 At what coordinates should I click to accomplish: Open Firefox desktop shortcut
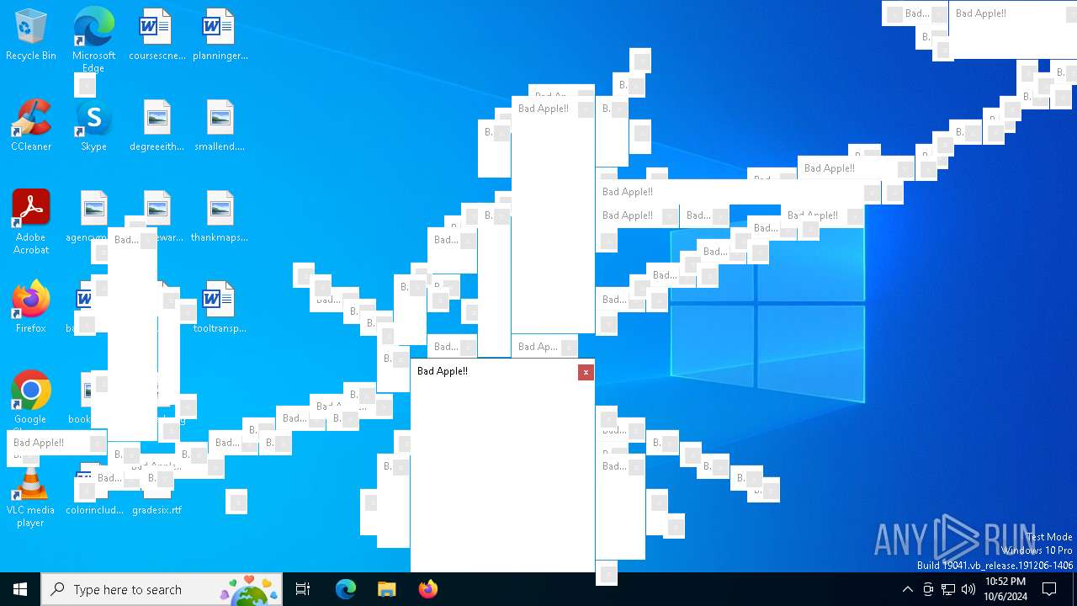(31, 307)
